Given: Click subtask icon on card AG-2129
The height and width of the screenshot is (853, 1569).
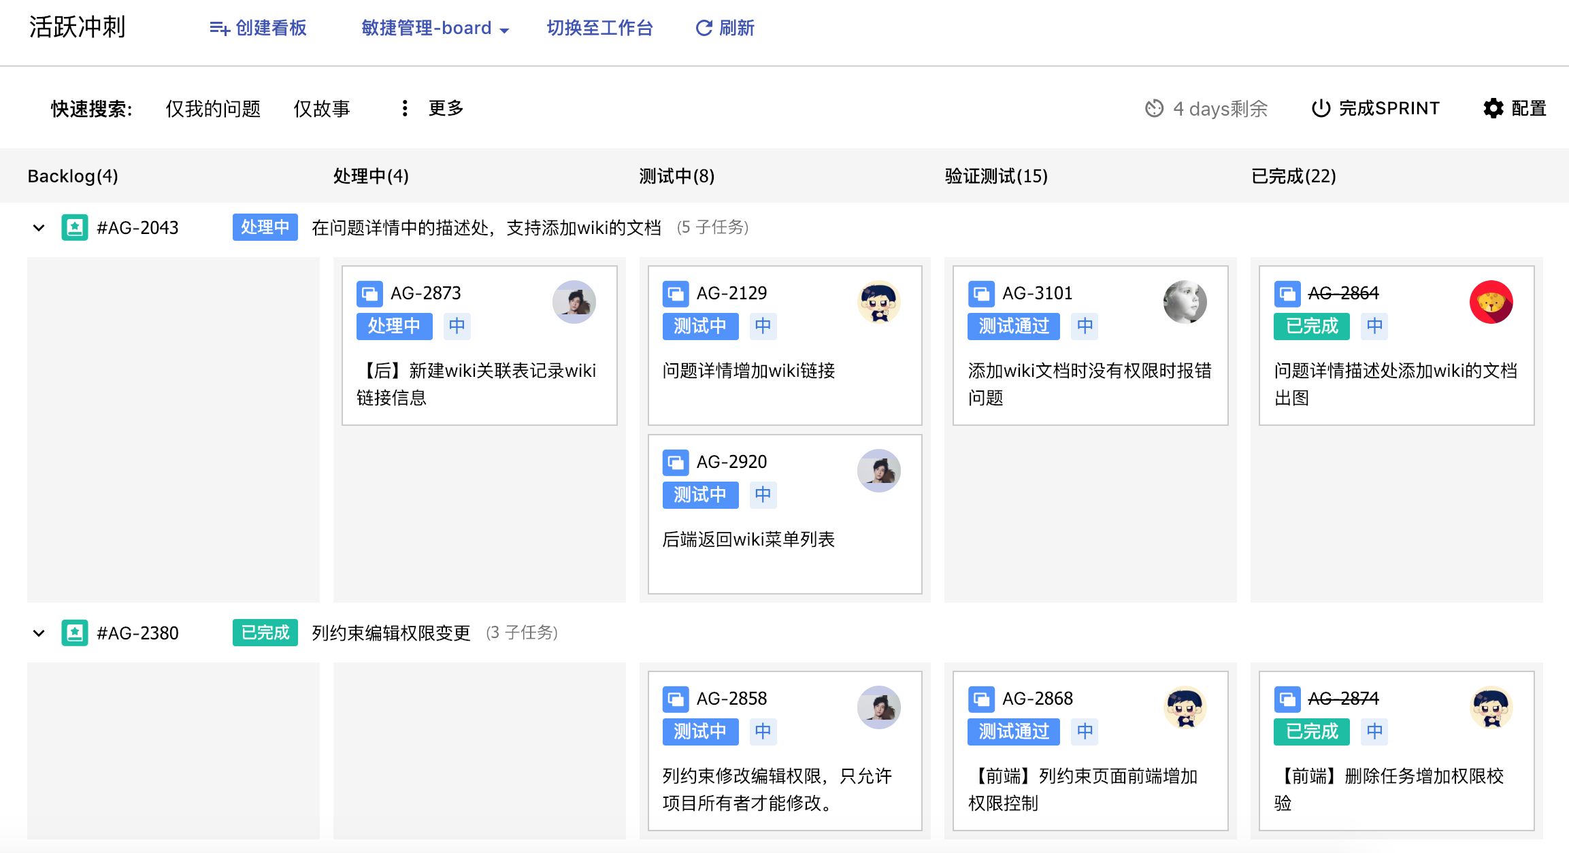Looking at the screenshot, I should (676, 294).
